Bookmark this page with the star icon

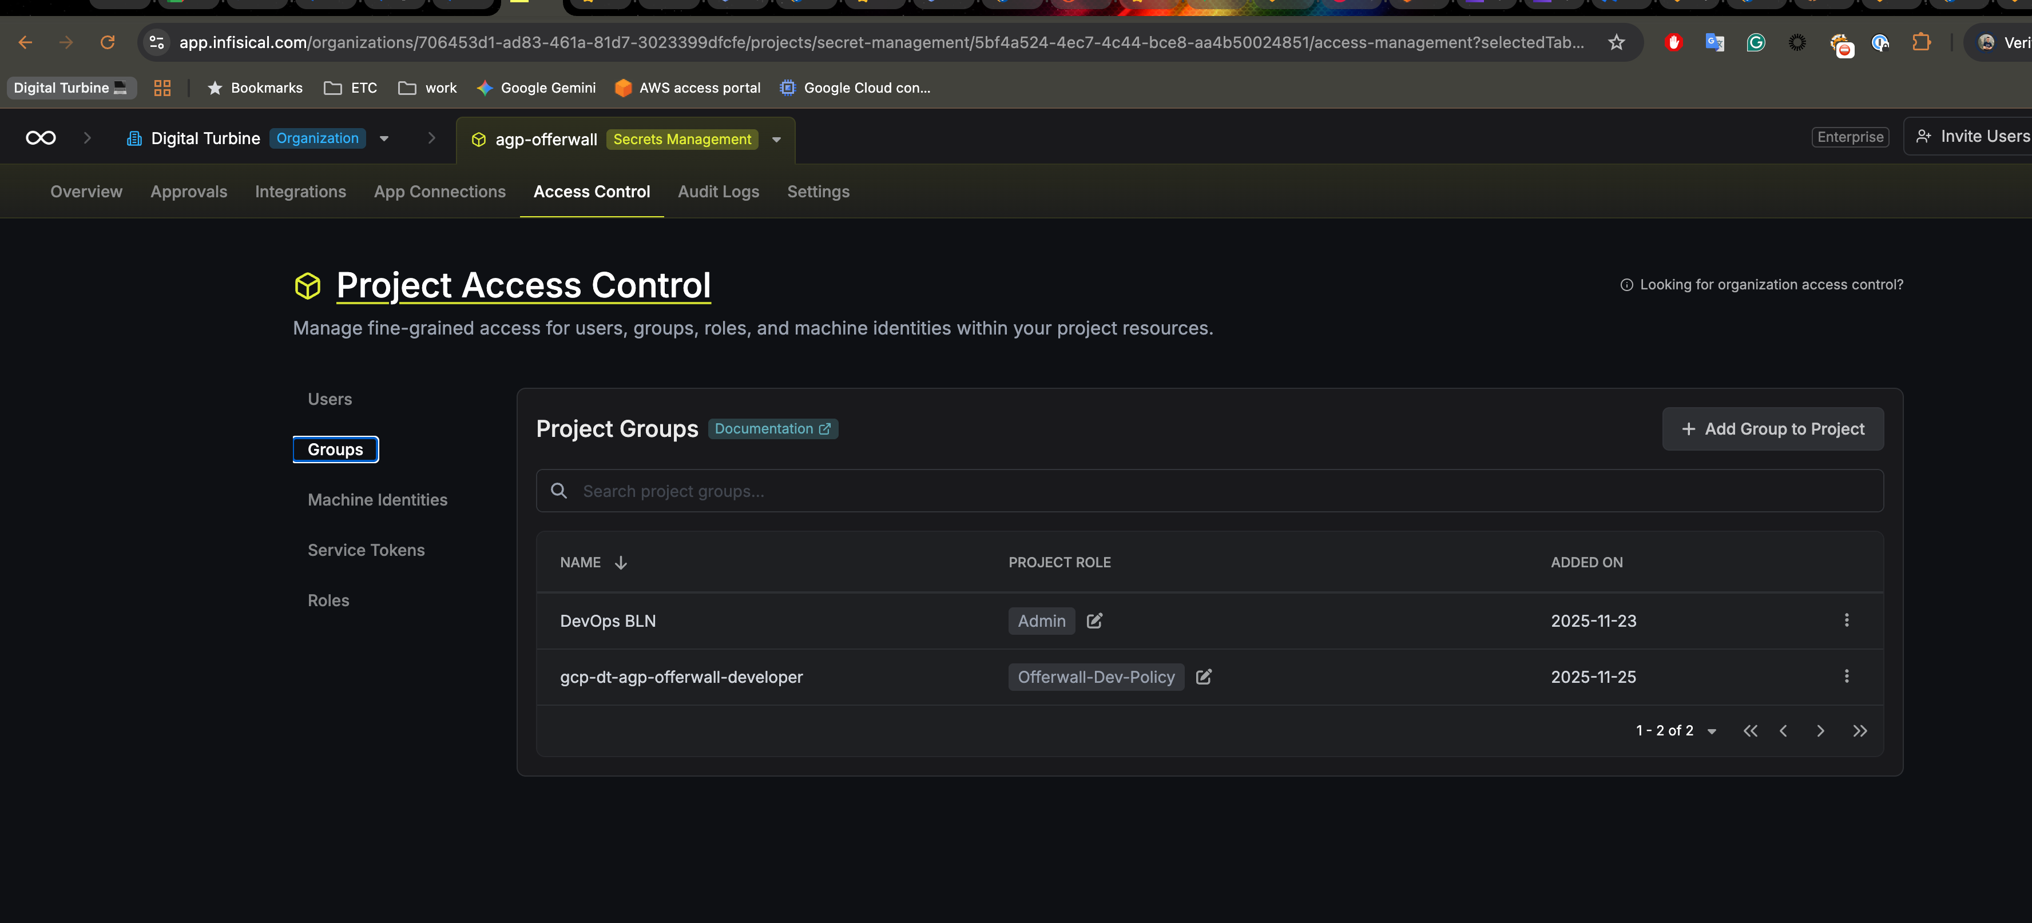[x=1616, y=42]
